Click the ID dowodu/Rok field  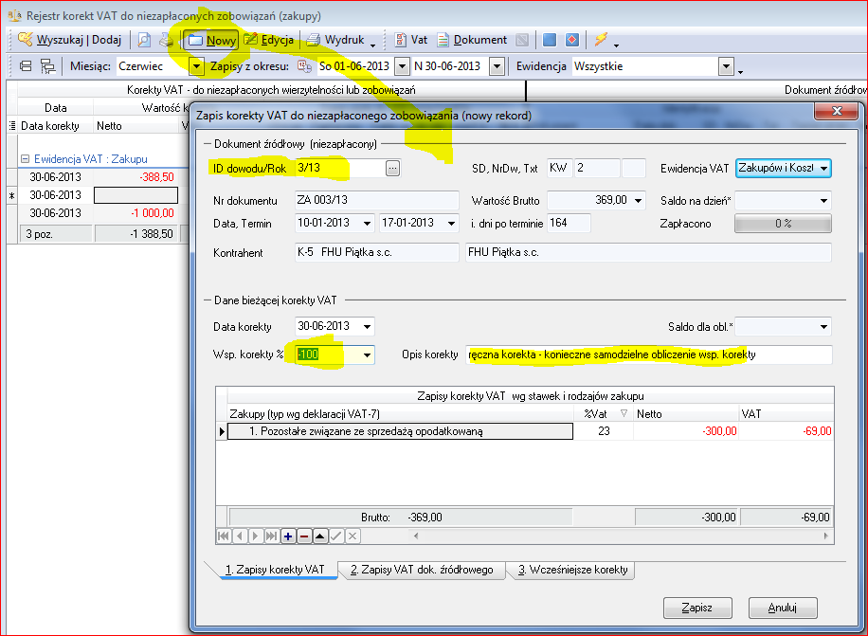339,168
